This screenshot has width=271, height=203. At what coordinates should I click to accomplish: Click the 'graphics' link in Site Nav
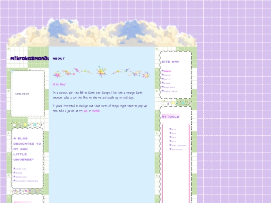(169, 87)
